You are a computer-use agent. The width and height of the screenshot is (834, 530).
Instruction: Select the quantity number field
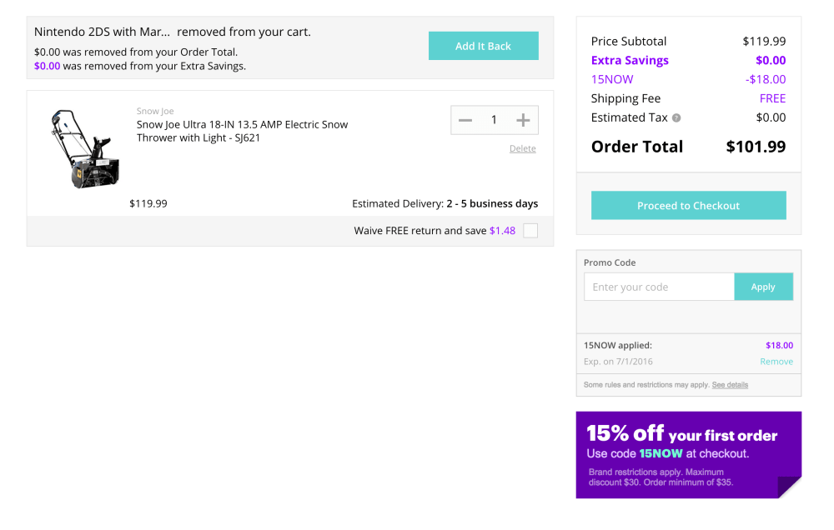[x=494, y=120]
